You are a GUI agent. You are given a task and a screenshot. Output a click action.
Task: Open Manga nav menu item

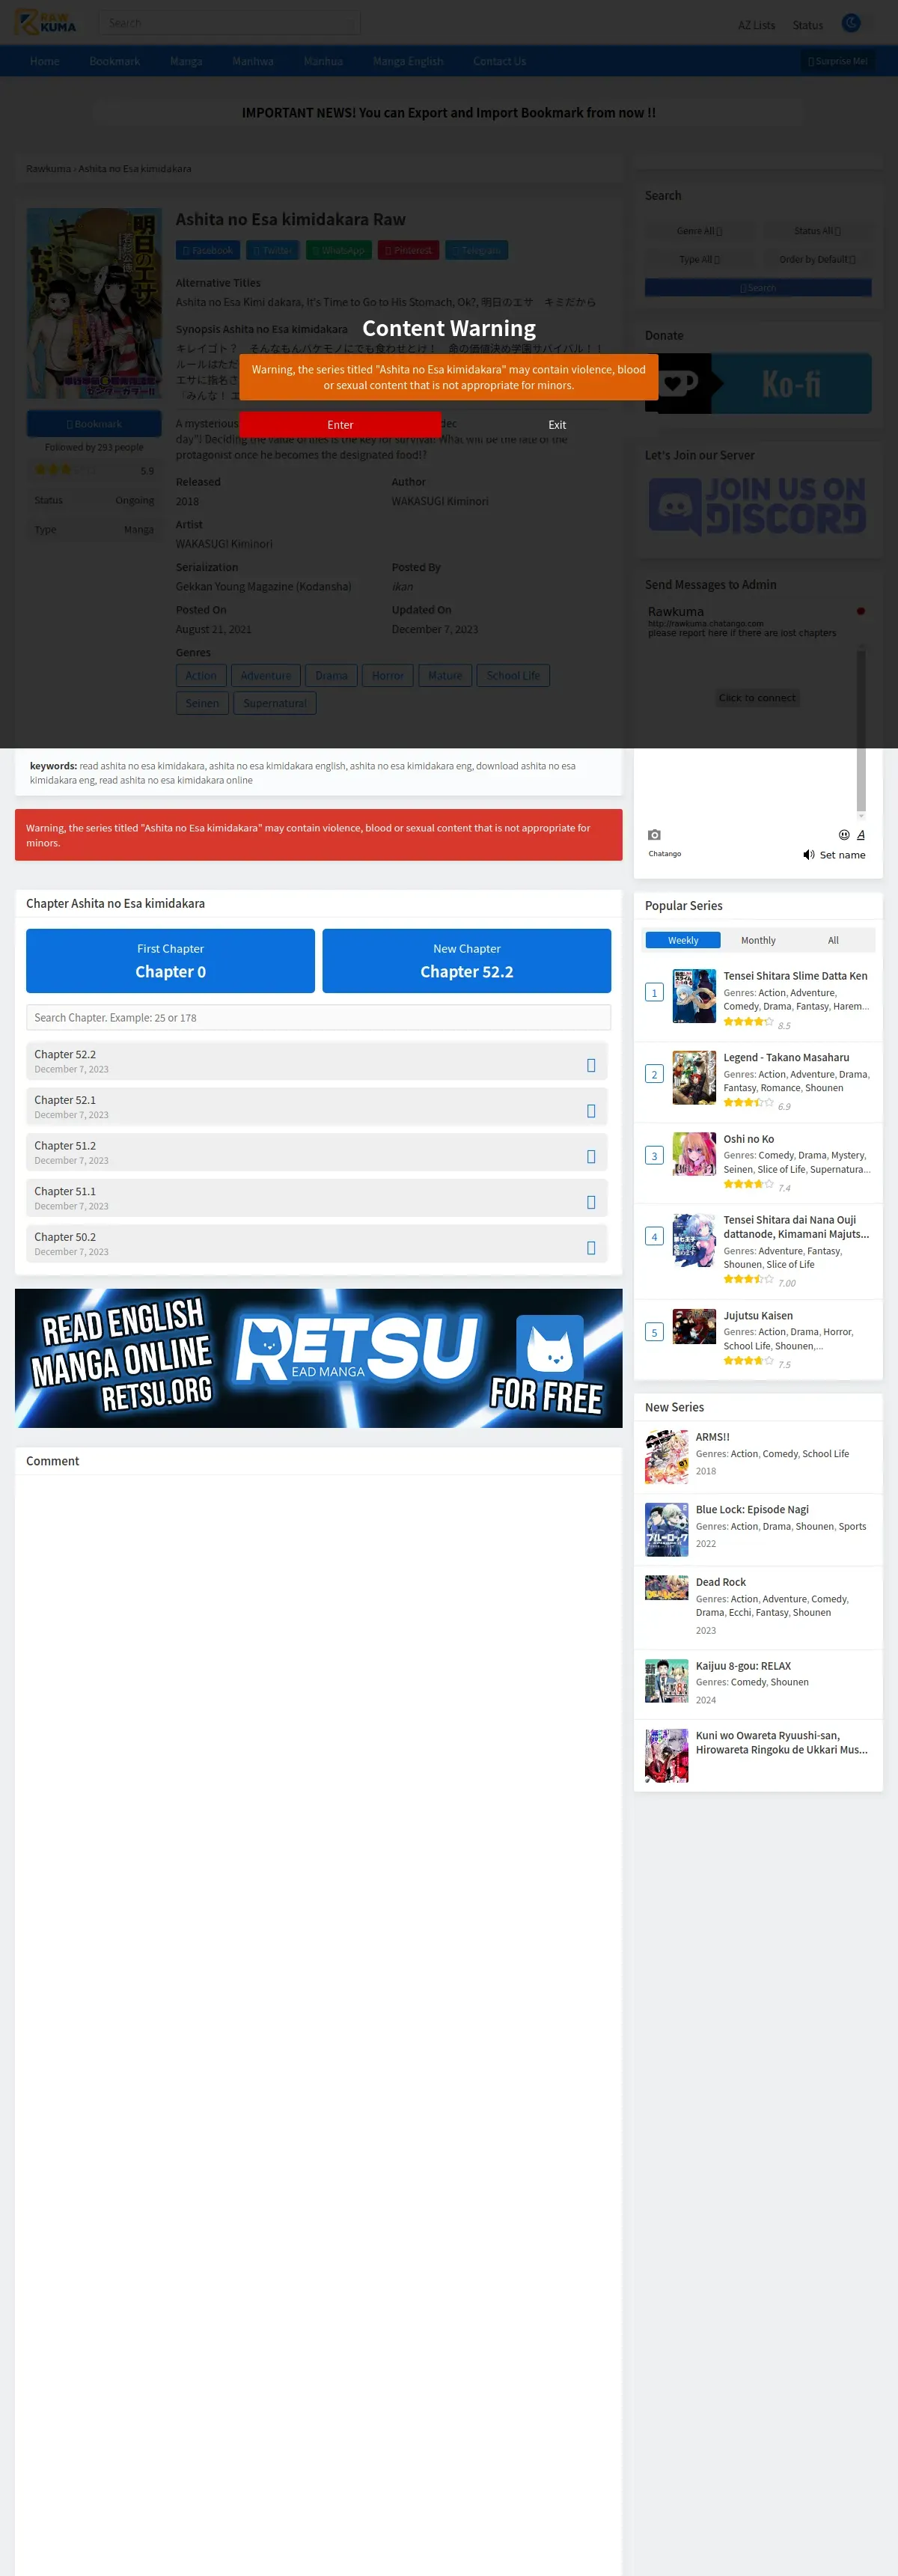point(186,61)
